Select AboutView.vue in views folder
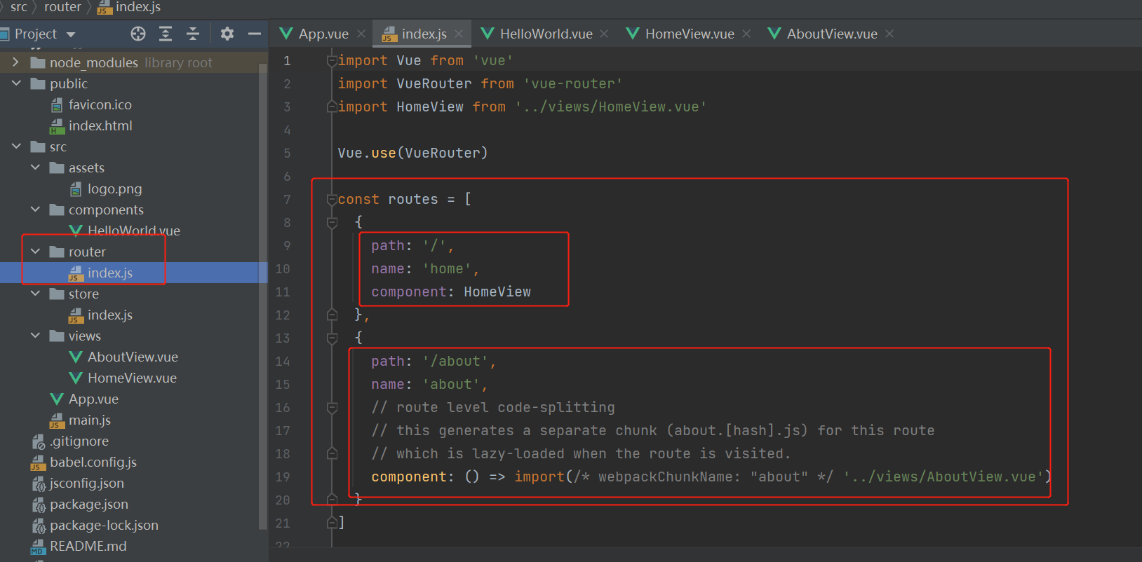The image size is (1142, 562). click(x=123, y=357)
